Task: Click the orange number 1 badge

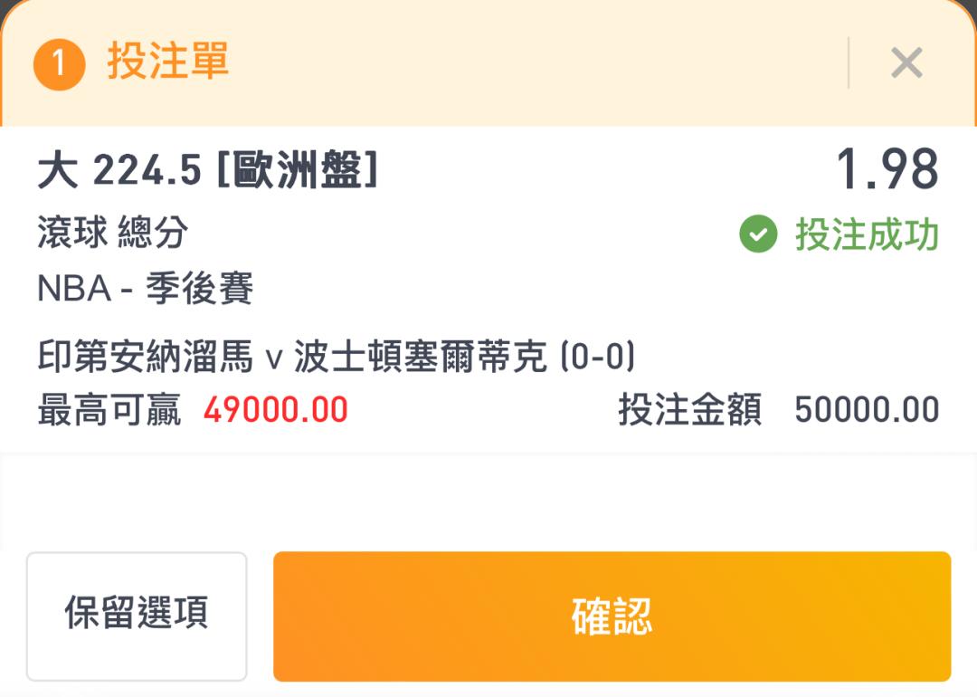Action: (59, 64)
